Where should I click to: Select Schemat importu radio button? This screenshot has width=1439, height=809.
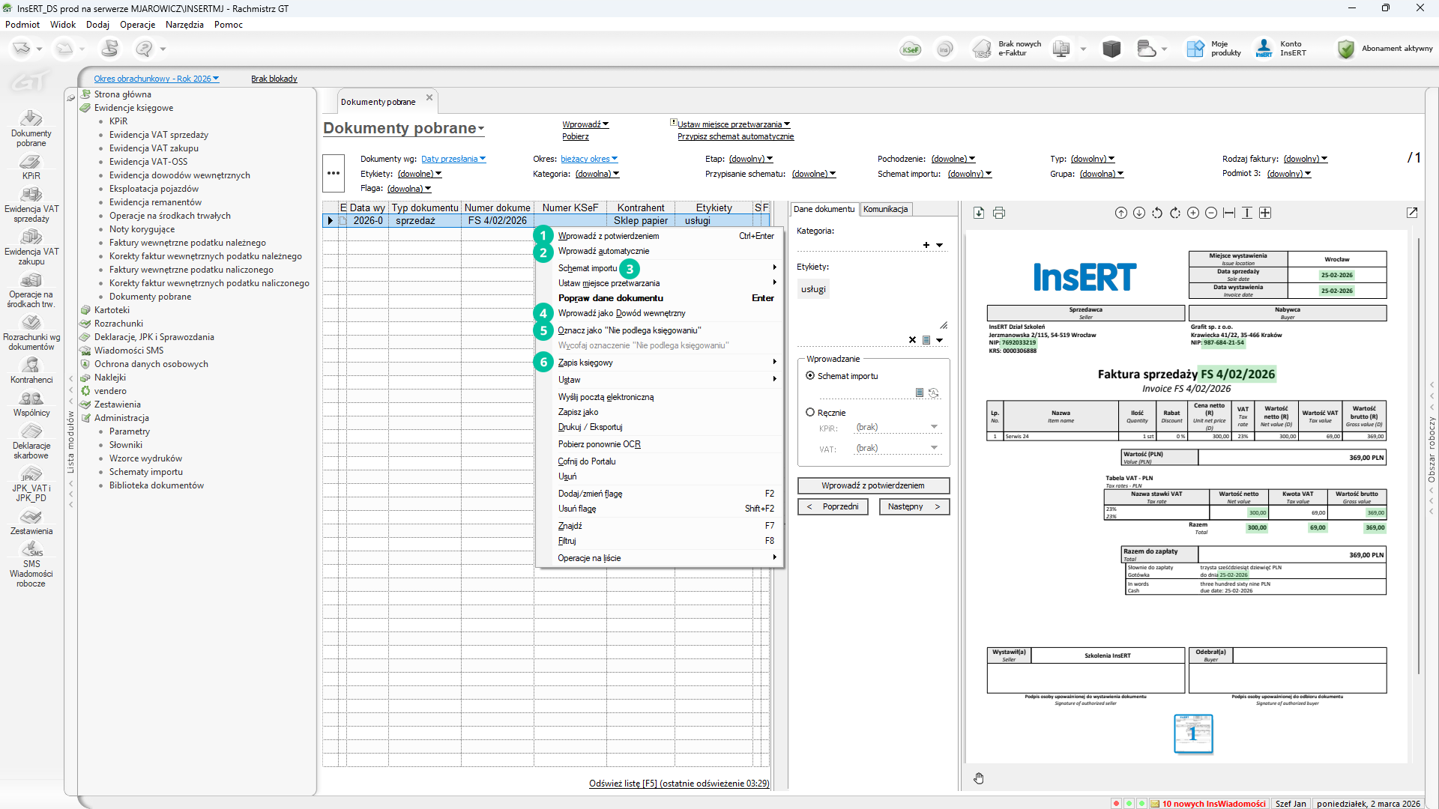pyautogui.click(x=810, y=376)
